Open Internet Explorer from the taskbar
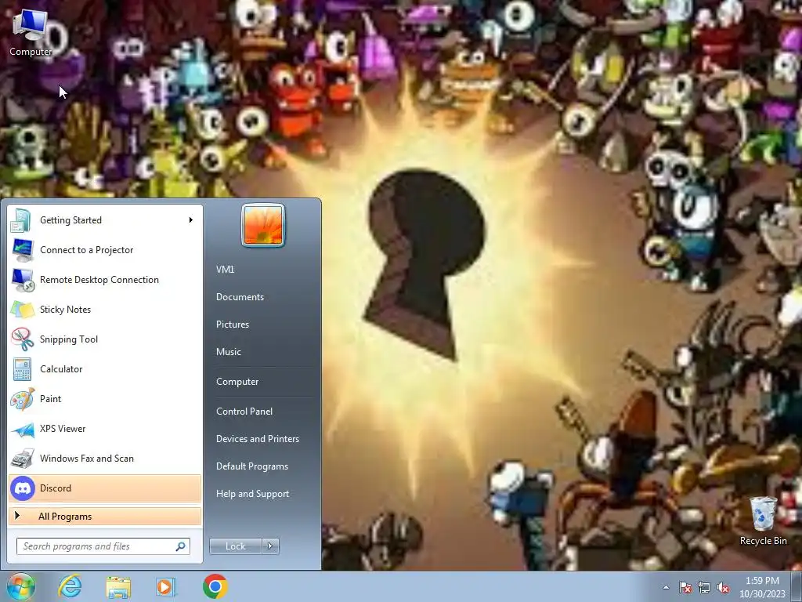The image size is (802, 602). (x=70, y=586)
